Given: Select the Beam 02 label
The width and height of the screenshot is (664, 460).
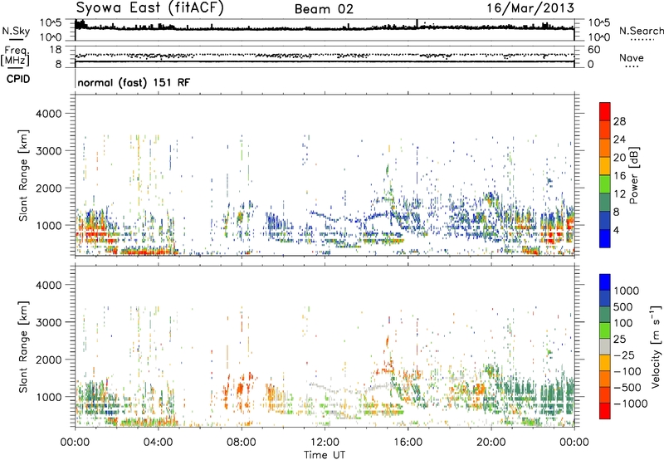Looking at the screenshot, I should pos(324,9).
